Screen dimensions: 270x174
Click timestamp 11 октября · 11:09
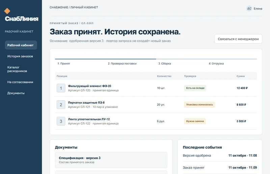click(x=242, y=168)
